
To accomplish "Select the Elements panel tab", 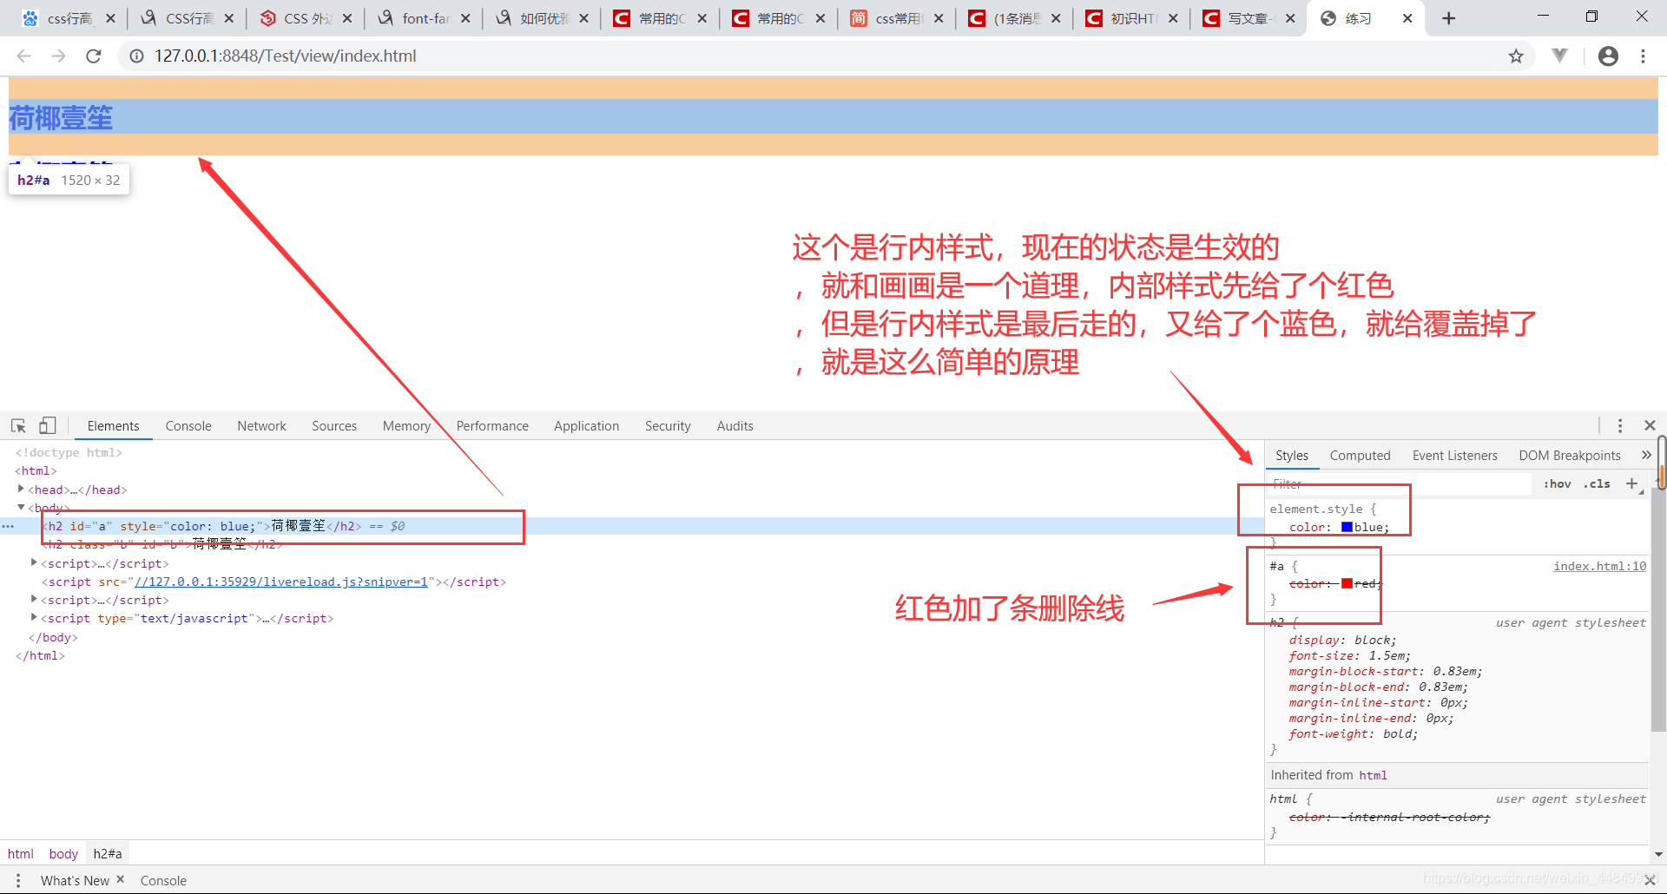I will [x=113, y=425].
